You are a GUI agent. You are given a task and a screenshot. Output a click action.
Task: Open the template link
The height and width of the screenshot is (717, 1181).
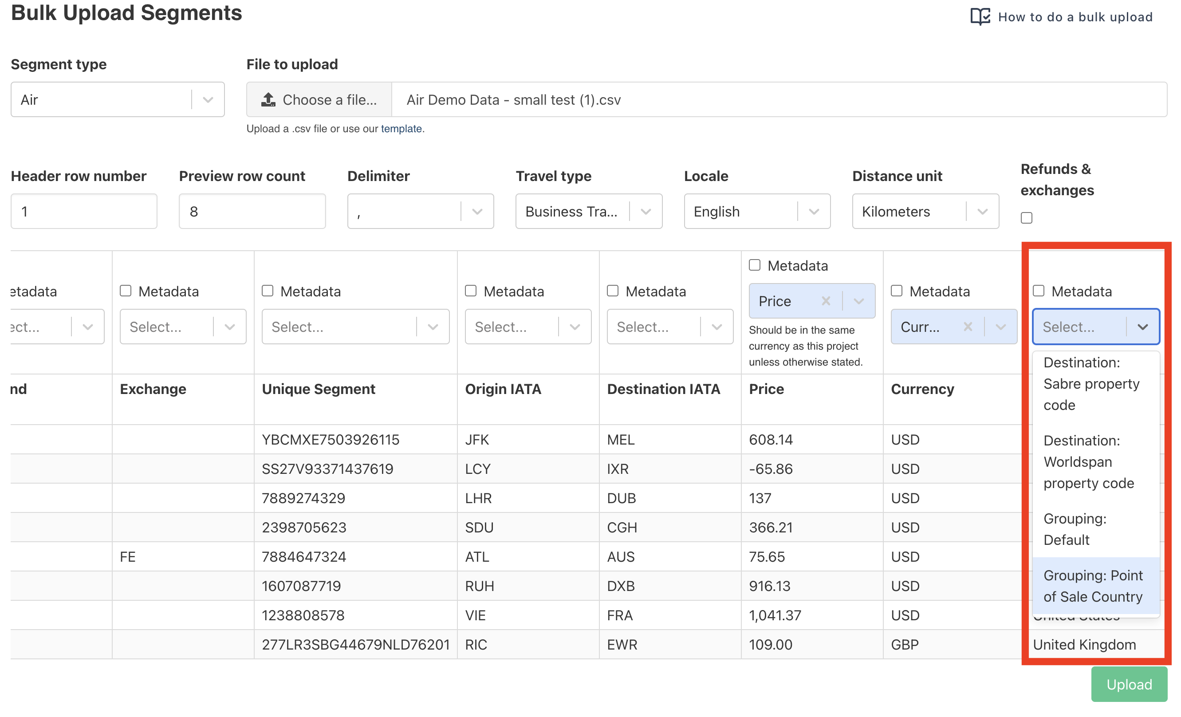coord(401,128)
